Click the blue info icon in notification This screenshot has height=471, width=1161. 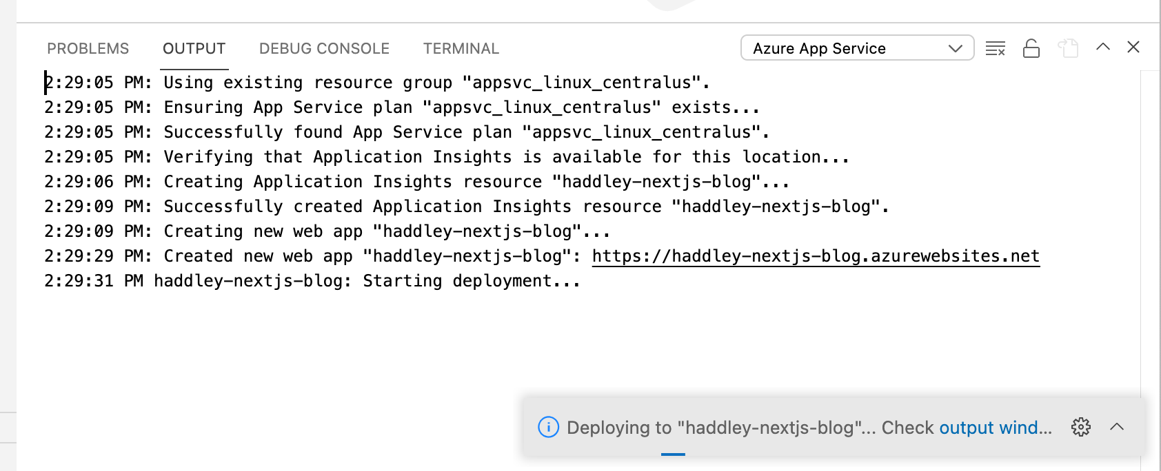[548, 427]
